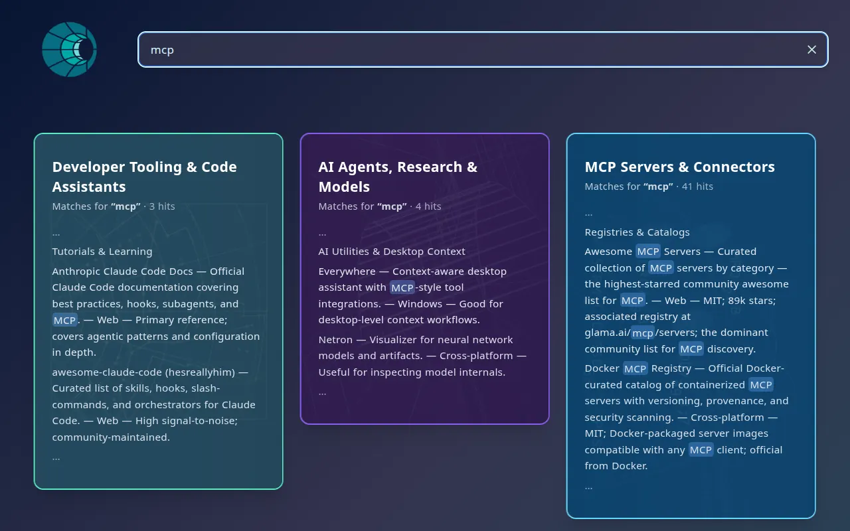Click the ellipsis above Registries & Catalogs

(x=589, y=213)
